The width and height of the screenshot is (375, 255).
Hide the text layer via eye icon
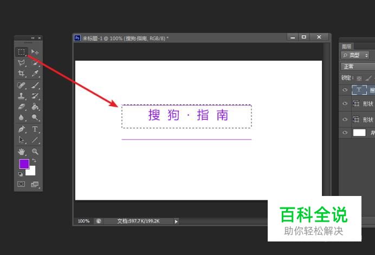345,90
